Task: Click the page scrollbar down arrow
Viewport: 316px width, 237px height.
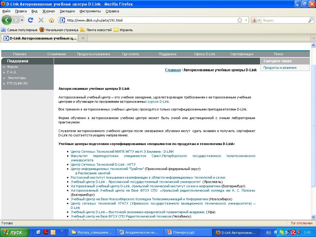Action: pos(314,217)
